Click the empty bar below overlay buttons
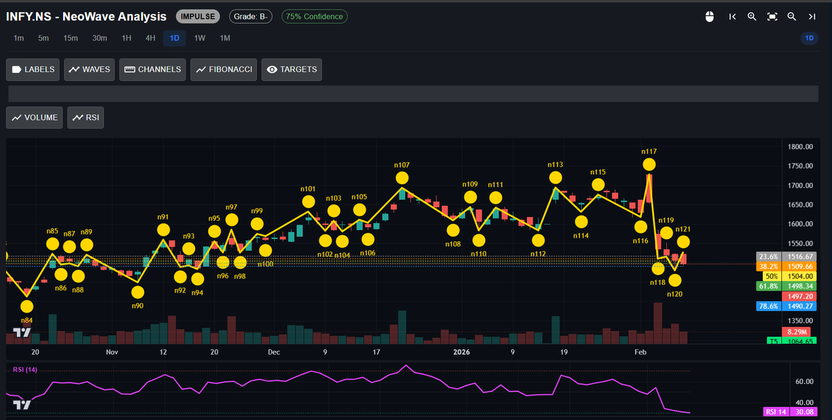 (413, 94)
